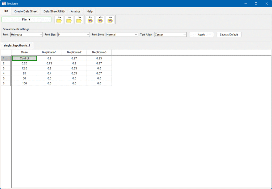
Task: Click the Replicate-2 column header
Action: [74, 52]
